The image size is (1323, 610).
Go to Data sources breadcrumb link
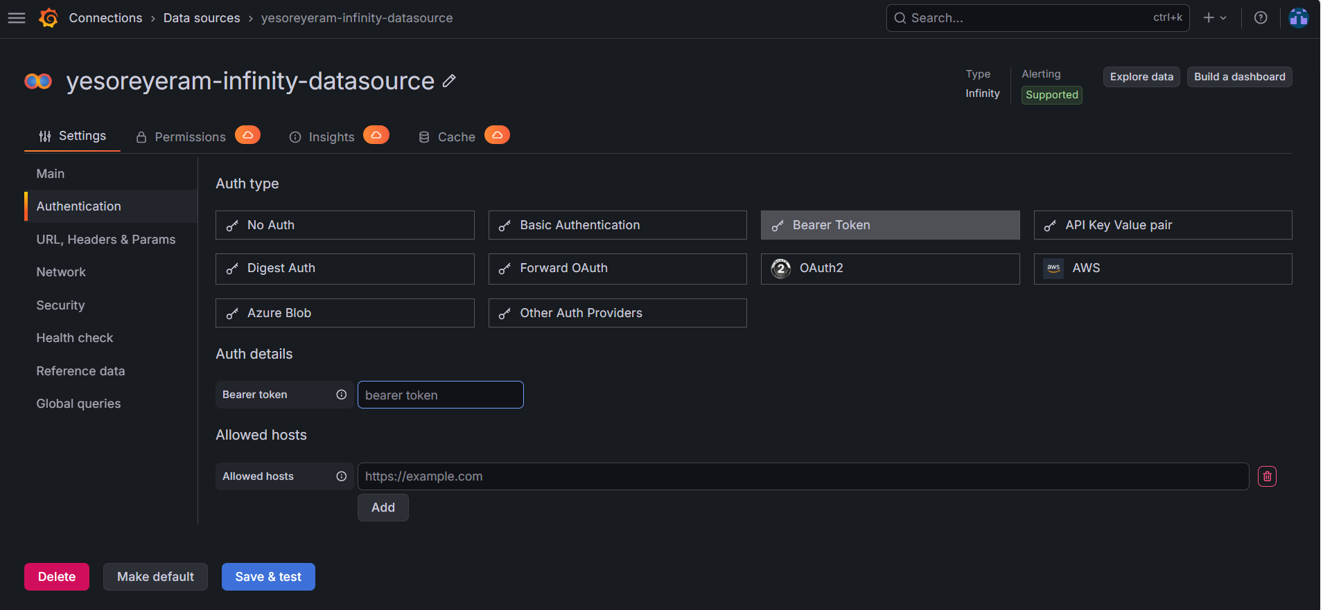(x=202, y=18)
